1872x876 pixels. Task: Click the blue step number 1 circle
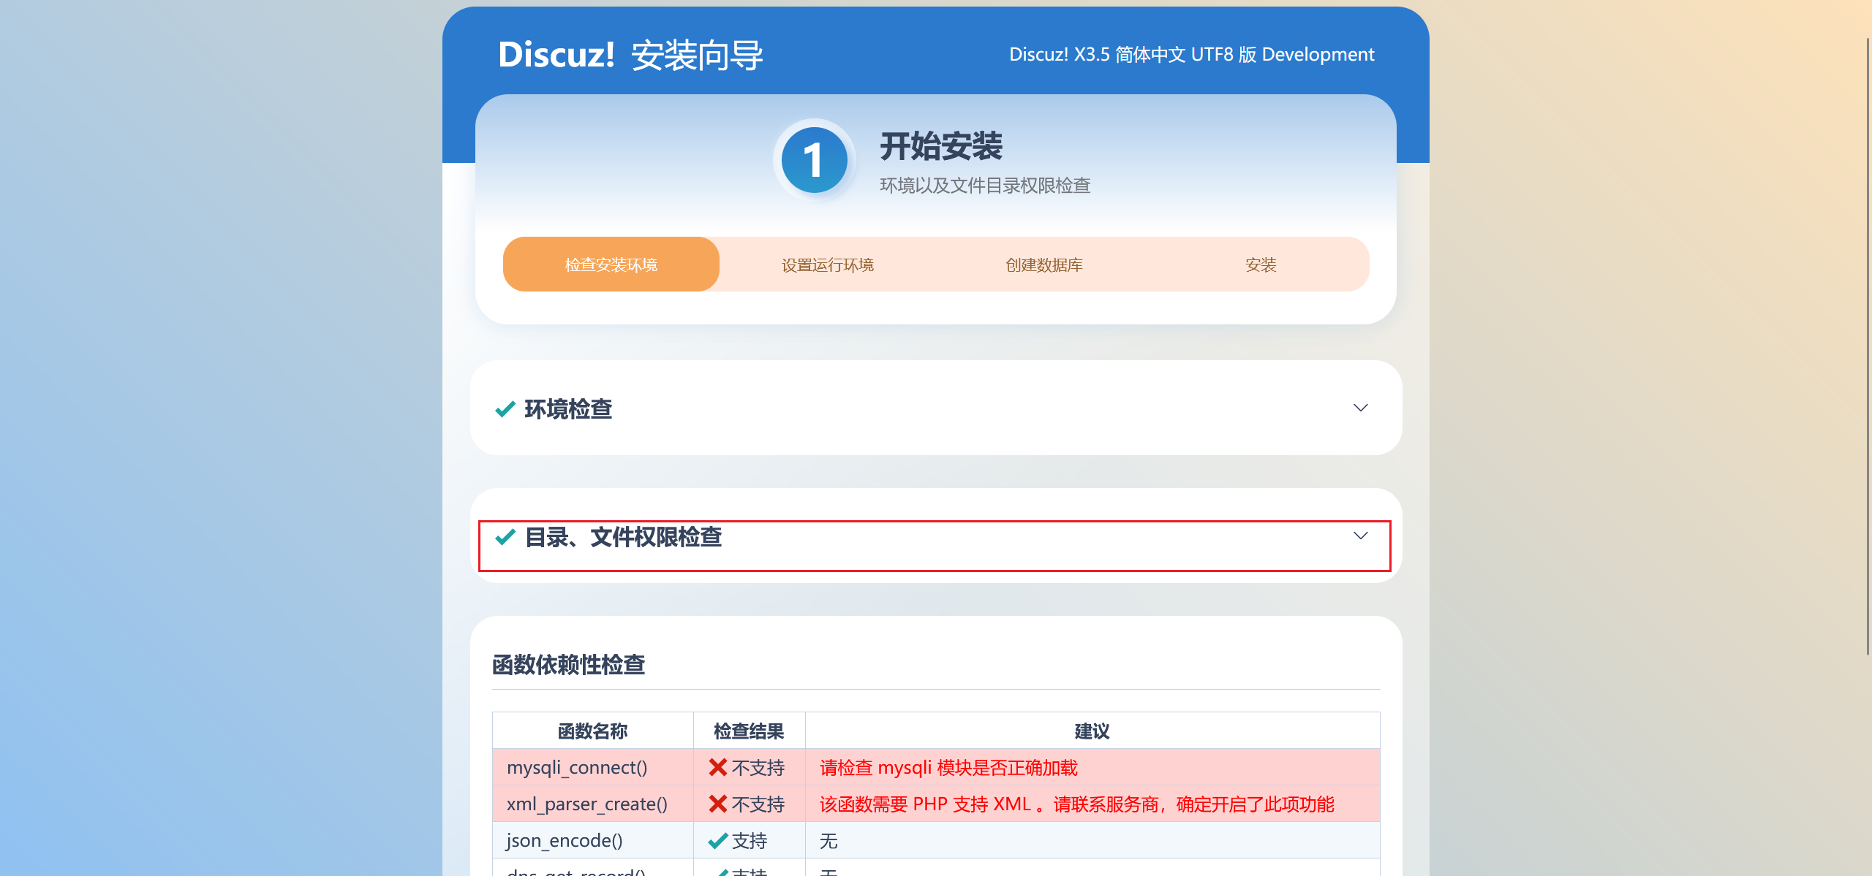pyautogui.click(x=814, y=160)
